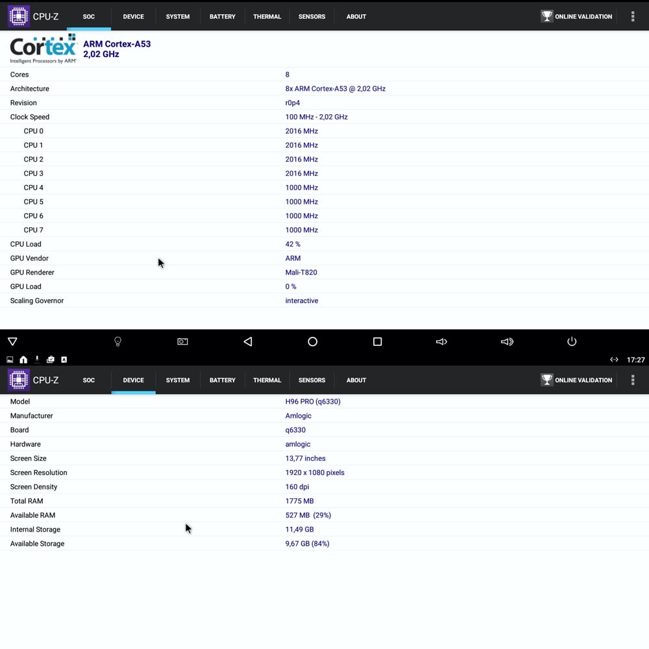Switch to DEVICE tab in upper screen
The width and height of the screenshot is (649, 649).
[133, 17]
